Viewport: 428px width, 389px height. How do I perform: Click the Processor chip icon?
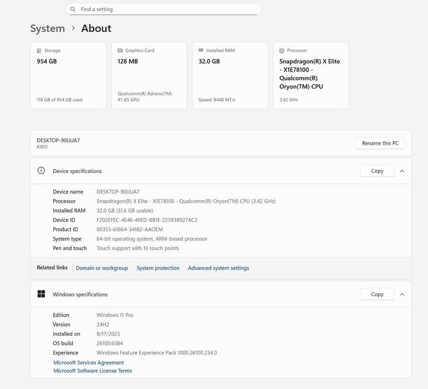[x=282, y=51]
